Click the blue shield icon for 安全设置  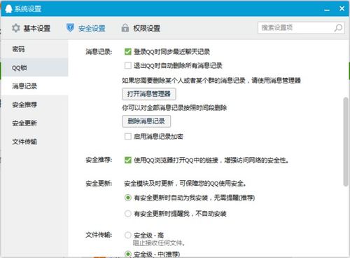(x=70, y=28)
